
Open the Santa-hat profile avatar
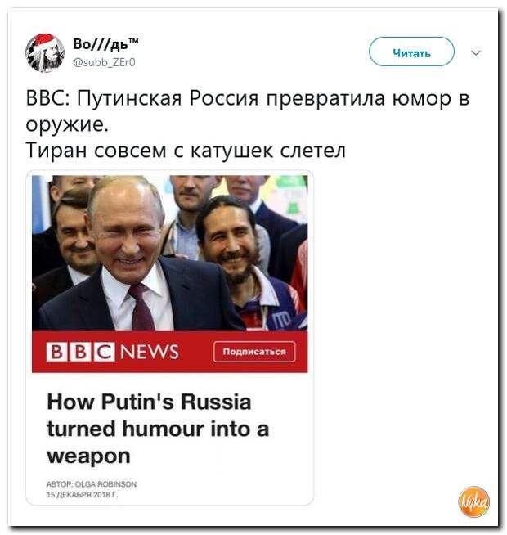(45, 53)
